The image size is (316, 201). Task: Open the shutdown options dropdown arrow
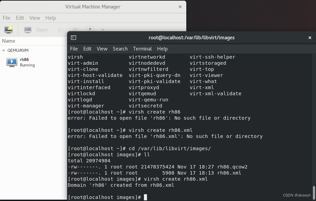[x=103, y=30]
